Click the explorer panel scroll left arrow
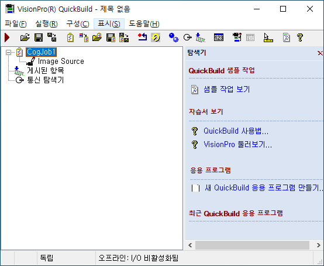This screenshot has height=266, width=324. [190, 245]
